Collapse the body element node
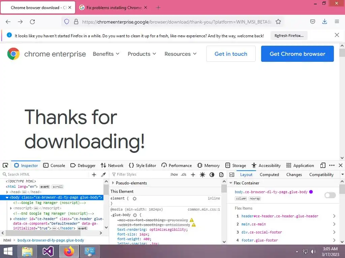The width and height of the screenshot is (345, 258). (7, 198)
